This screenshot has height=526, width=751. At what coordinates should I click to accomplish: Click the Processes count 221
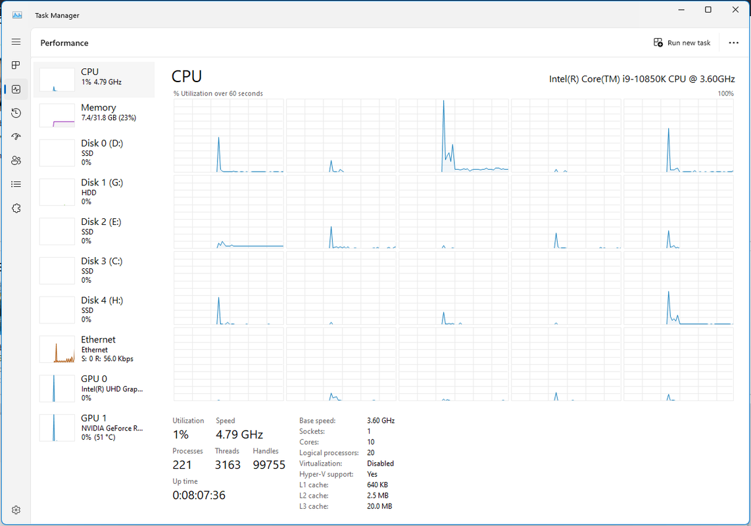tap(182, 465)
